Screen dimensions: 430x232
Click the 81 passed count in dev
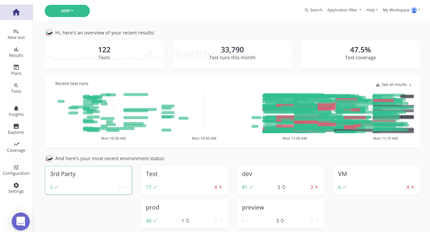(x=244, y=187)
